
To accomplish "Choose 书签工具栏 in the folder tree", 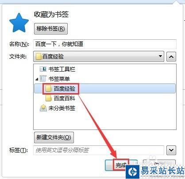I will click(62, 69).
